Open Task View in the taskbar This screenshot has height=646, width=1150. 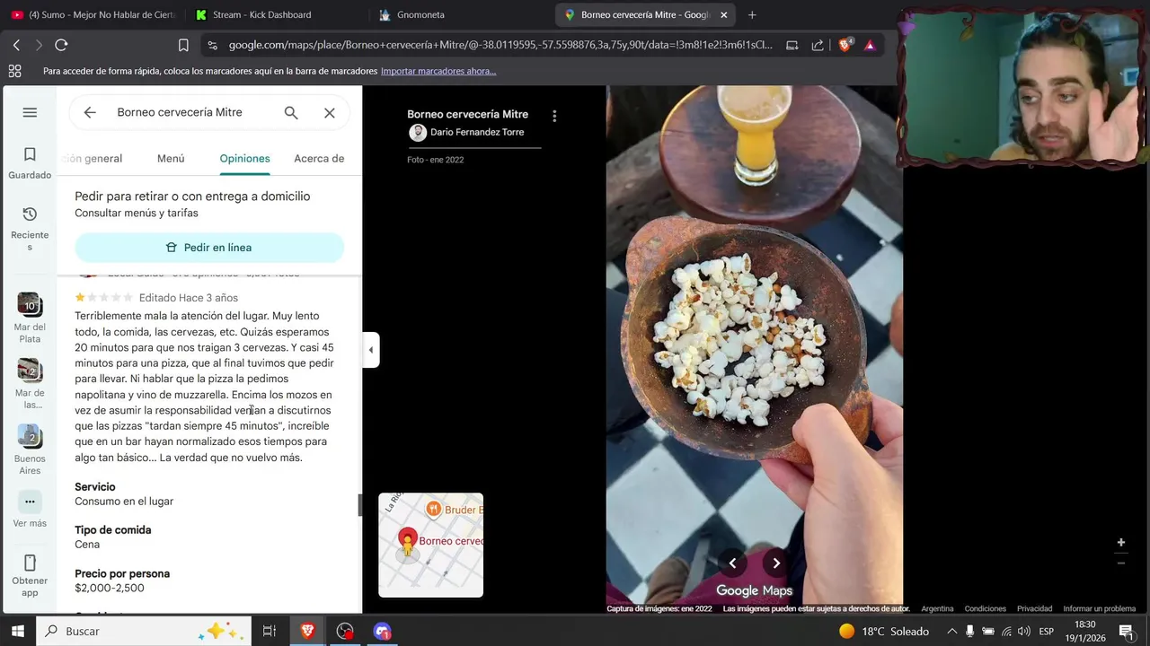click(x=269, y=631)
